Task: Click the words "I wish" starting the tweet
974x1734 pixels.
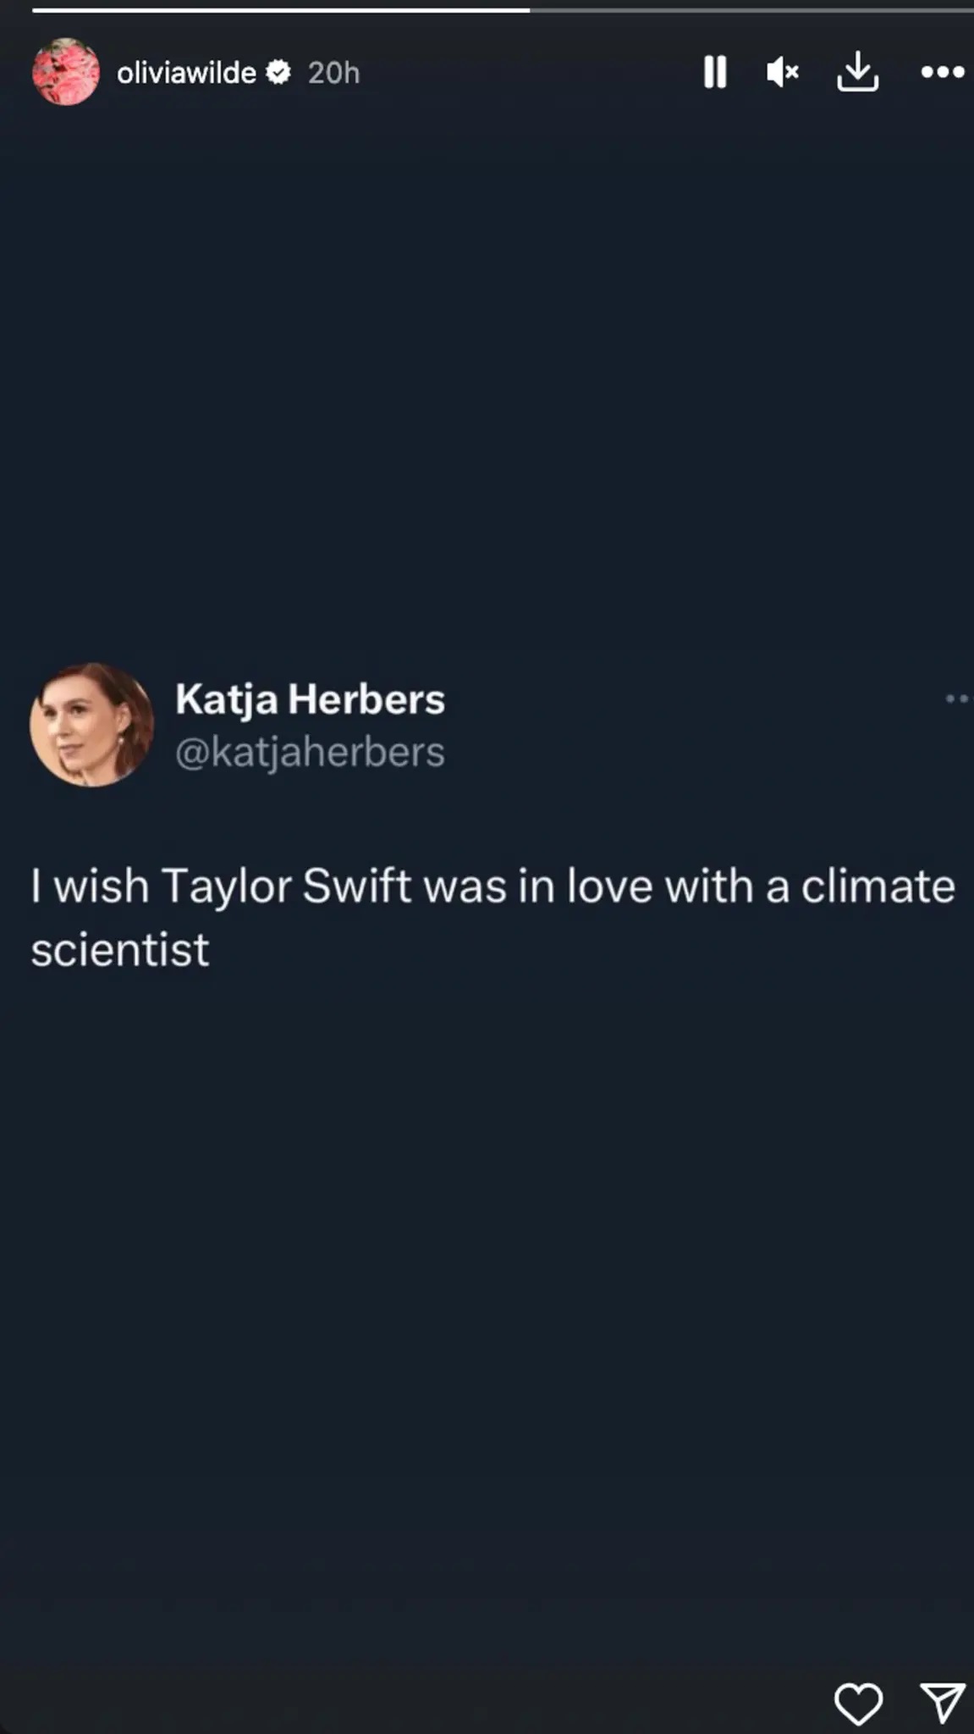Action: pyautogui.click(x=90, y=887)
